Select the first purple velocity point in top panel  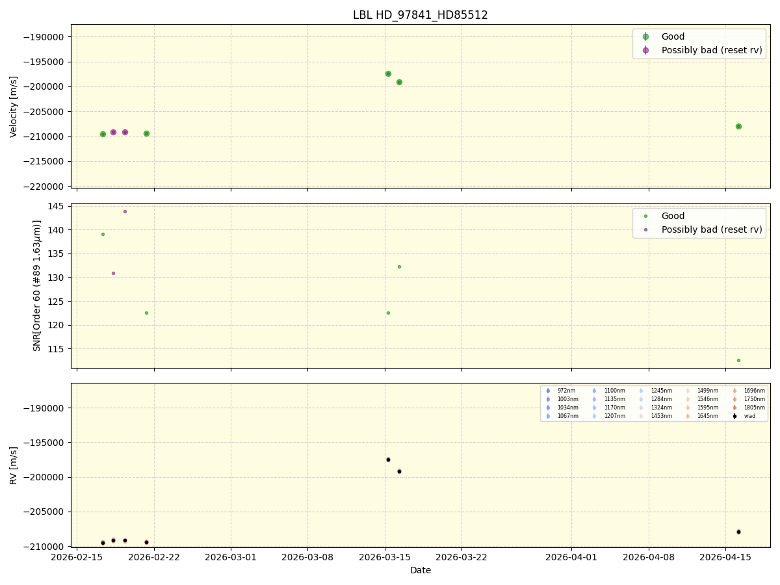pos(113,132)
